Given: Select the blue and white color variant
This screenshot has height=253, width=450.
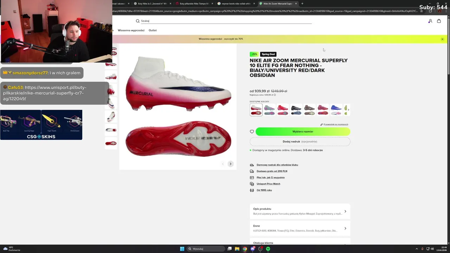Looking at the screenshot, I should click(x=336, y=110).
